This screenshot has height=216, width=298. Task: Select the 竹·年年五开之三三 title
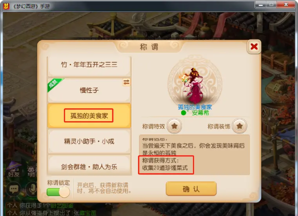pos(89,65)
